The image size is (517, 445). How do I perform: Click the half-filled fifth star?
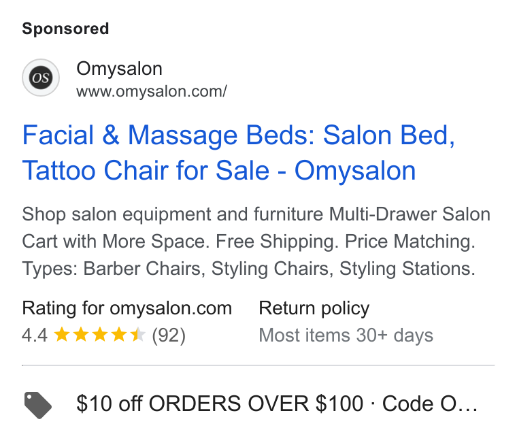tap(138, 335)
